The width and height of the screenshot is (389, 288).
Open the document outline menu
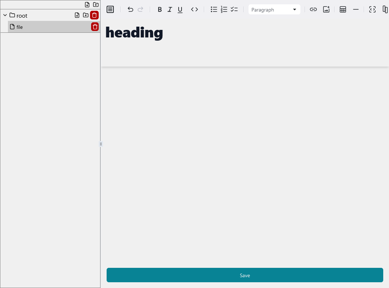pos(110,9)
